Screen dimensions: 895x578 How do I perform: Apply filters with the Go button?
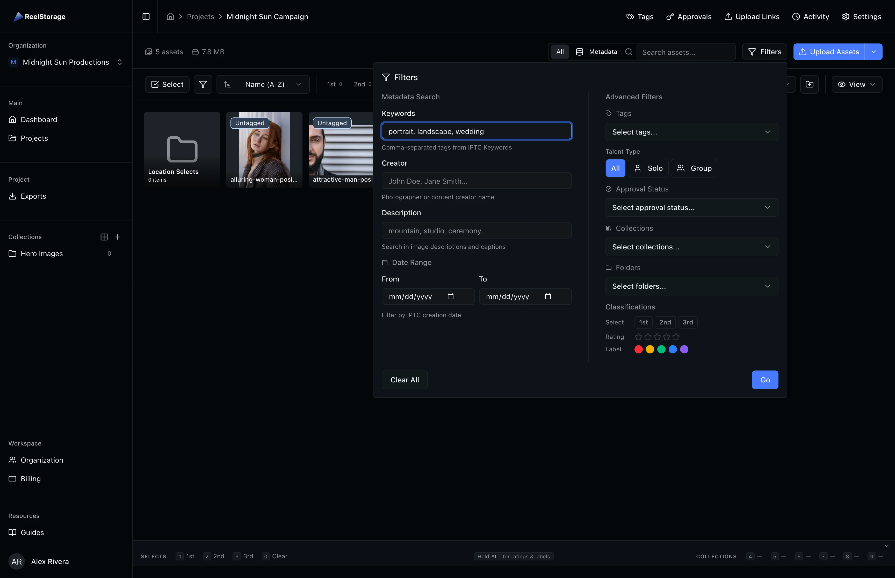765,380
